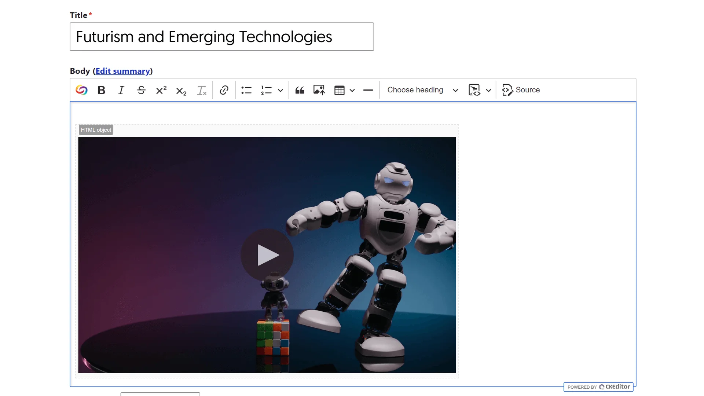Click the Powered by CKEditor badge
This screenshot has width=704, height=396.
point(598,387)
